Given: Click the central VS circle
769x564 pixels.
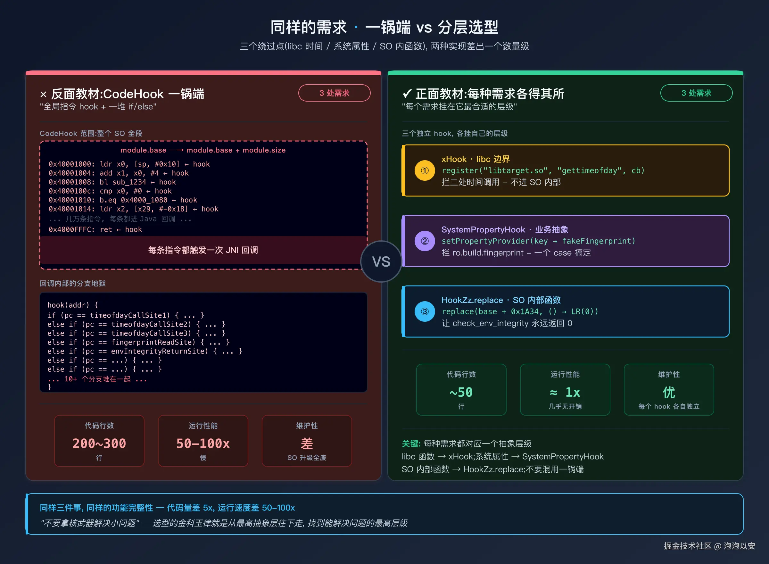Looking at the screenshot, I should 381,261.
